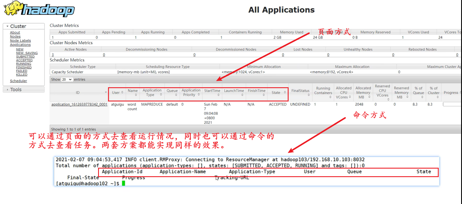Filter applications by ACCEPTED state
Viewport: 462px width, 204px height.
pyautogui.click(x=24, y=60)
